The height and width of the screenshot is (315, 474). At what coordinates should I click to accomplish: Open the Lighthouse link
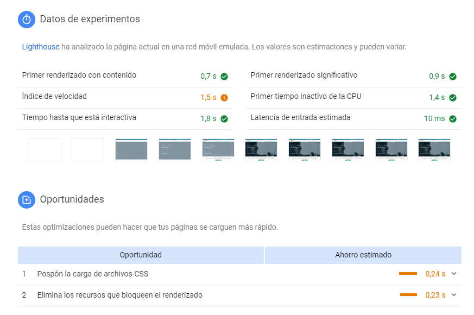click(x=41, y=47)
